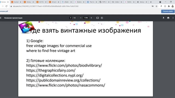Image resolution: width=175 pixels, height=98 pixels.
Task: Print the PDF document
Action: pos(168,18)
